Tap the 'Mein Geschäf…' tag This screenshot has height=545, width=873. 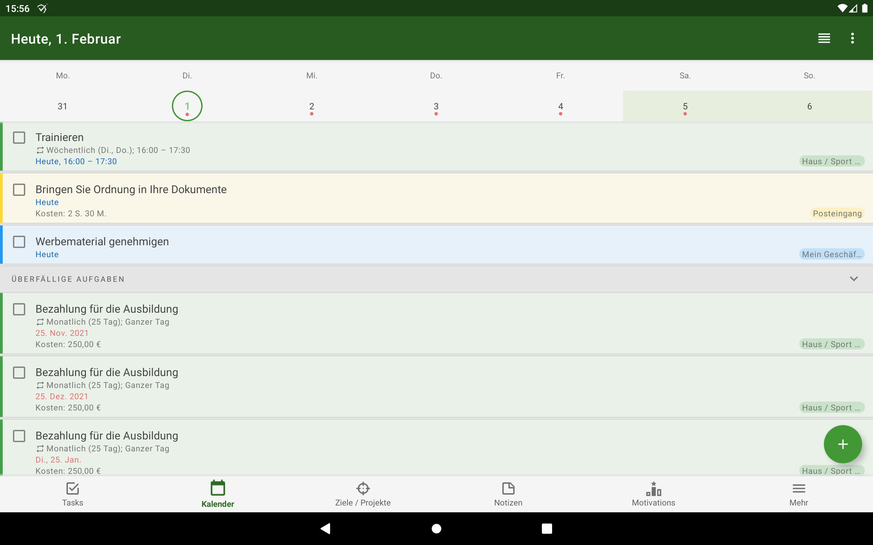[x=832, y=254]
